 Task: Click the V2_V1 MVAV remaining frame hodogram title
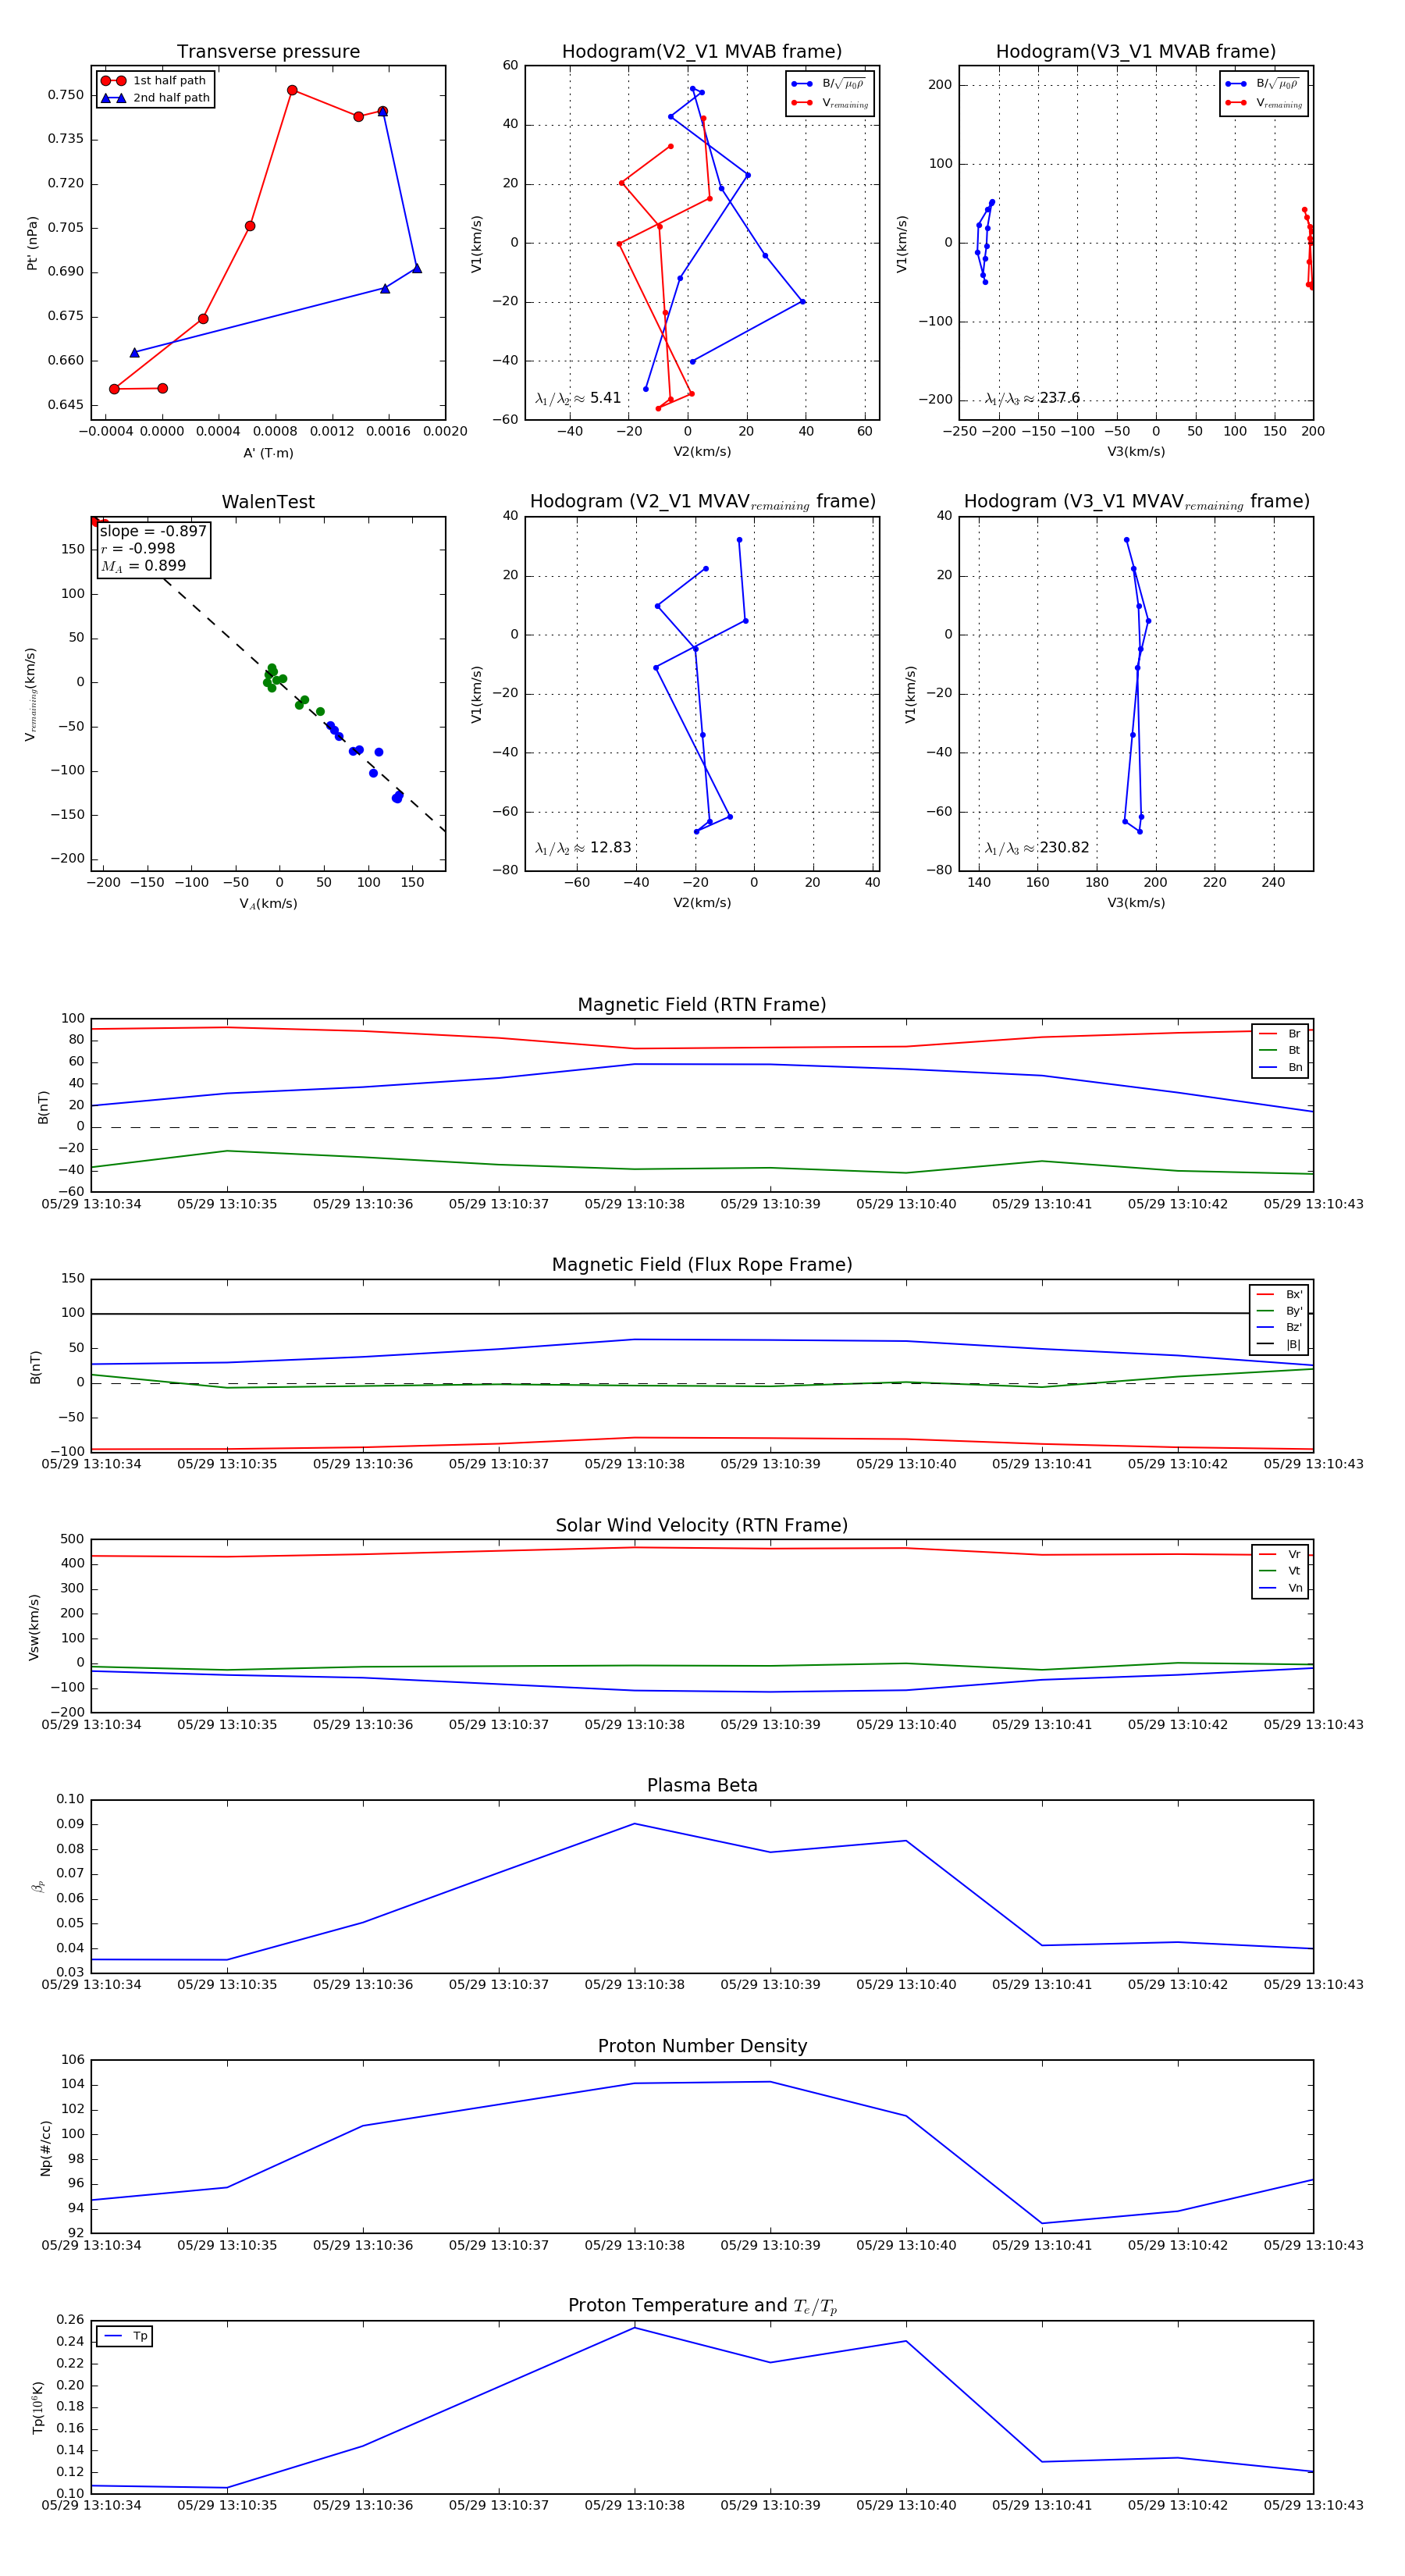tap(702, 502)
